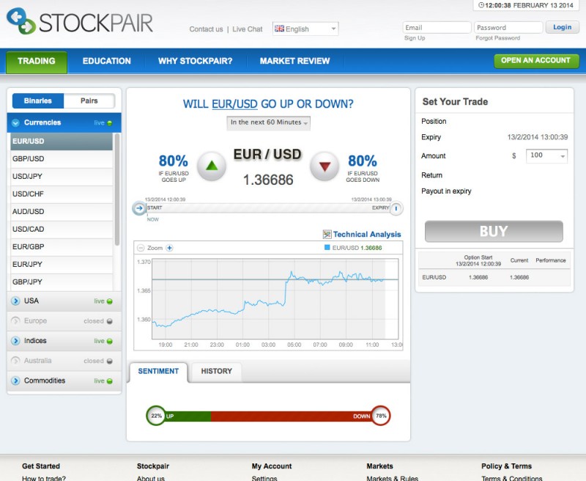The height and width of the screenshot is (481, 586).
Task: Click the green up arrow button
Action: pyautogui.click(x=212, y=166)
